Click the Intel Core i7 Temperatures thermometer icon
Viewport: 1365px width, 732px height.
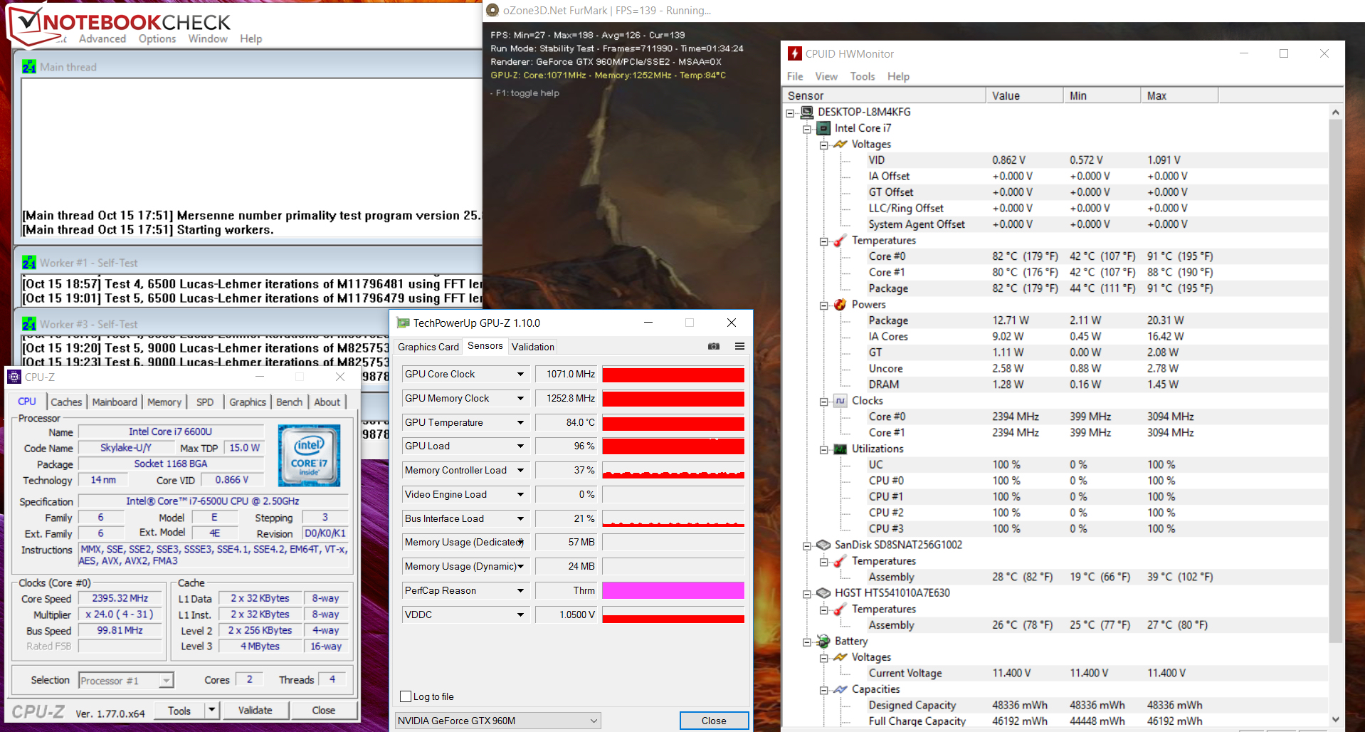tap(840, 240)
